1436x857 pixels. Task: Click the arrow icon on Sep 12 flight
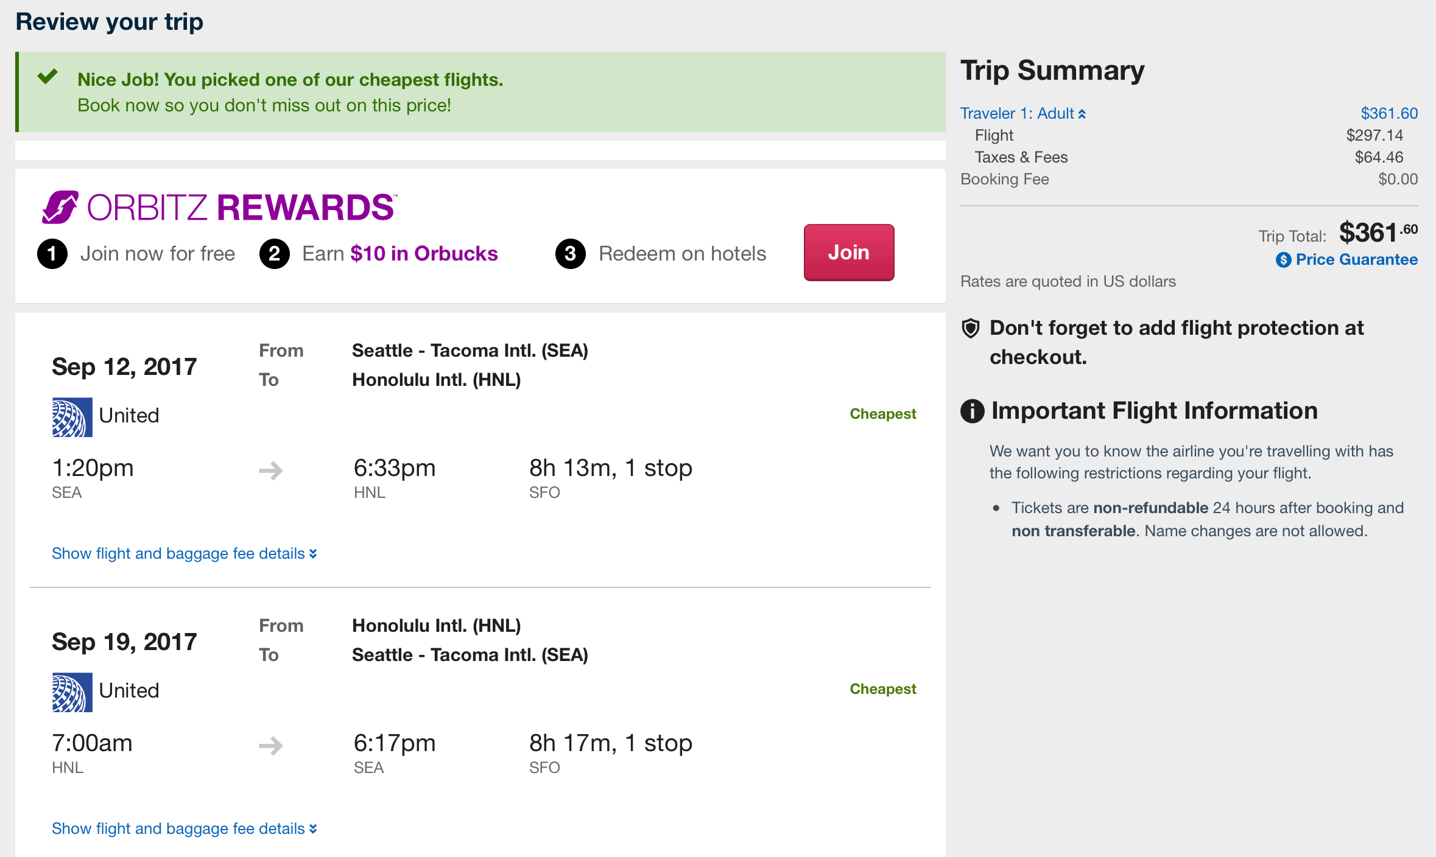click(271, 470)
